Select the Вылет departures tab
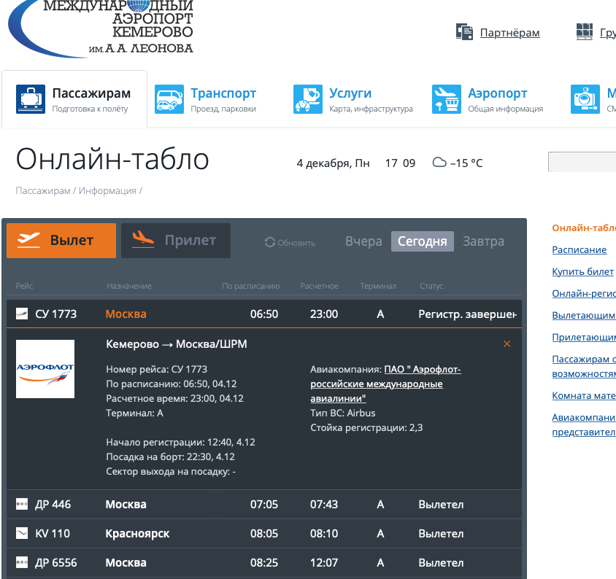Image resolution: width=616 pixels, height=579 pixels. (61, 241)
